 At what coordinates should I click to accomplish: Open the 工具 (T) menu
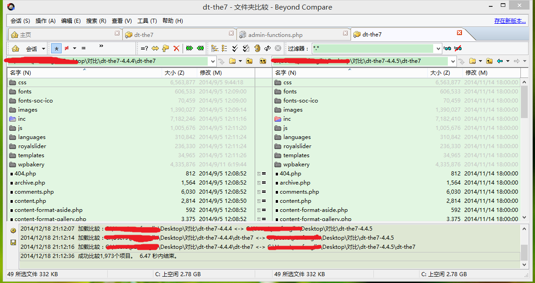click(x=147, y=21)
